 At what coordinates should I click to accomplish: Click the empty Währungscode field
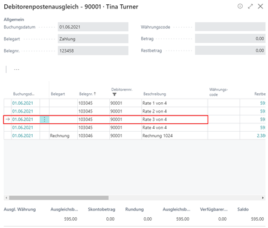tap(230, 27)
